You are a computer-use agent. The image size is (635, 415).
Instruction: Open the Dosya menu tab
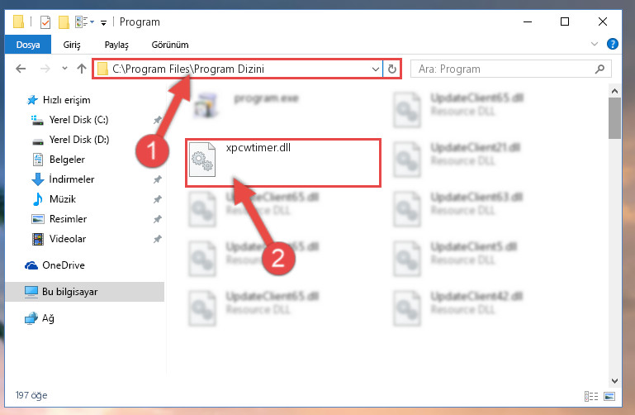click(x=28, y=44)
